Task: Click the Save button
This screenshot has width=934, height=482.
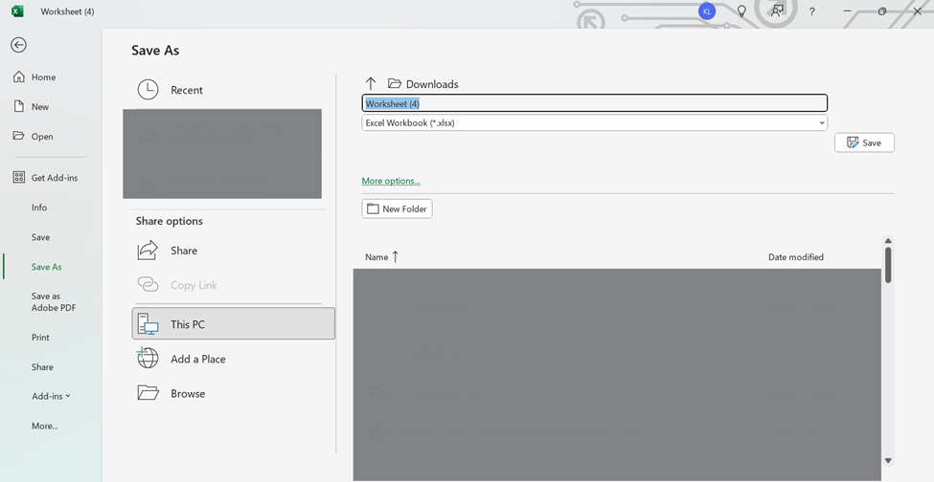Action: [x=864, y=142]
